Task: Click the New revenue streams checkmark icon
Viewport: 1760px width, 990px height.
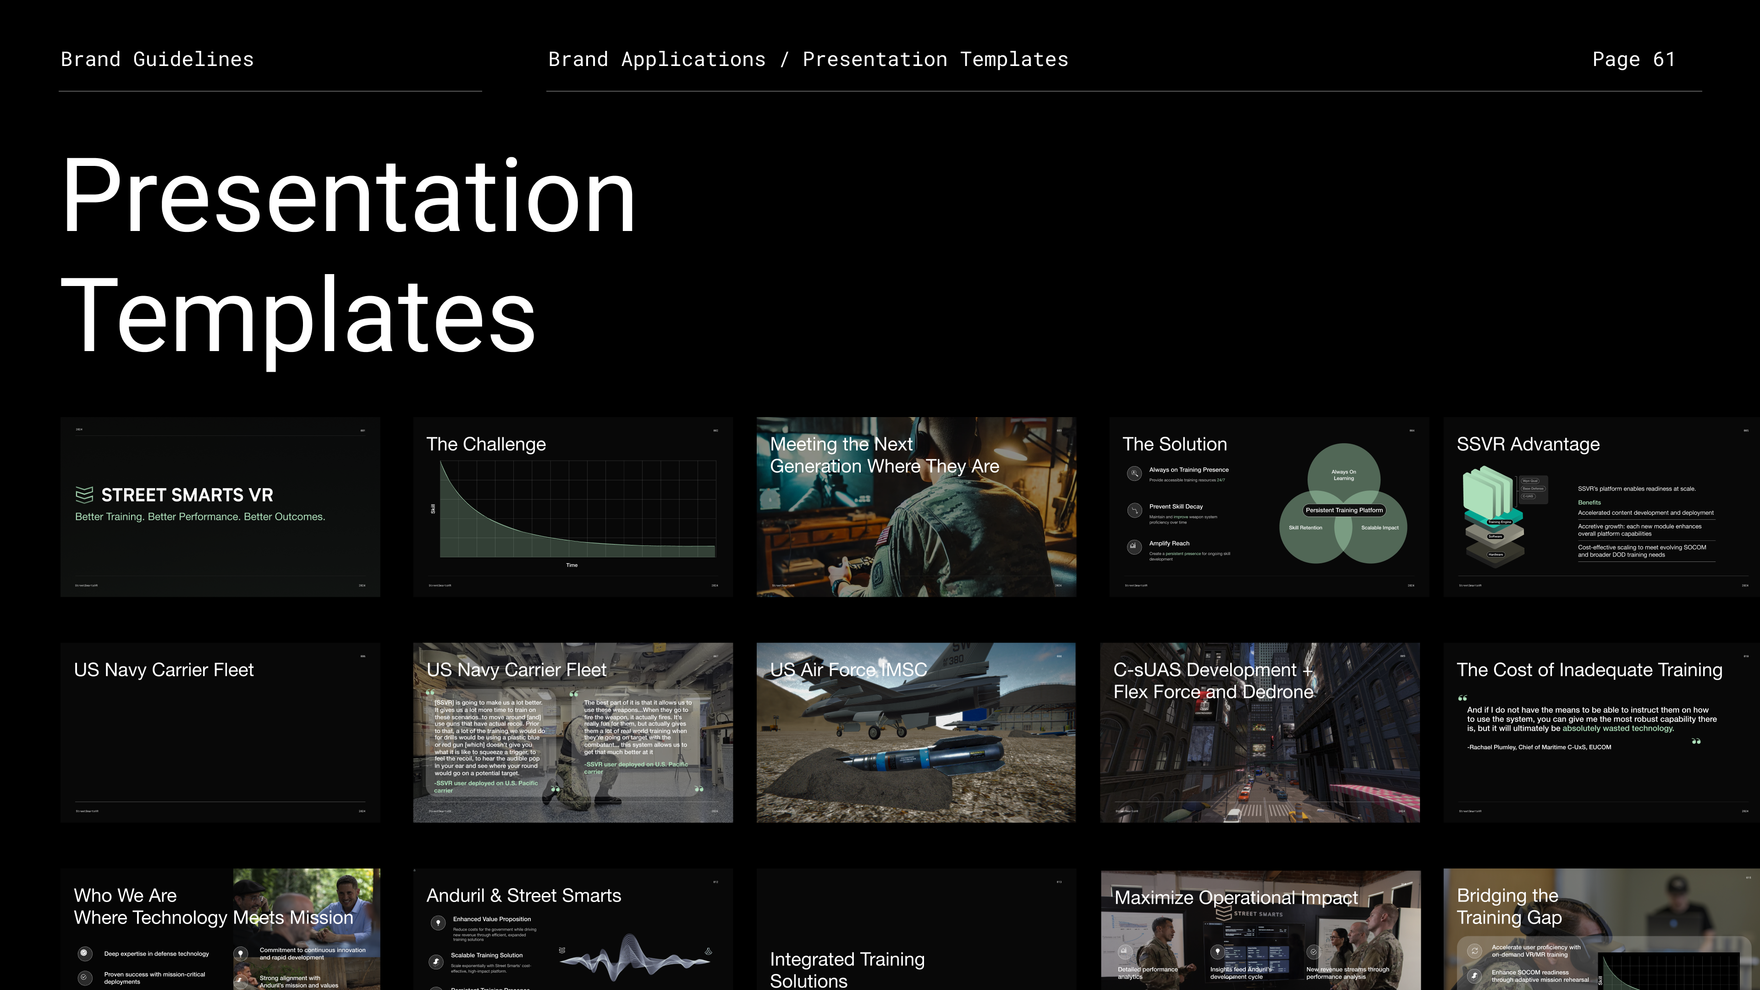Action: pos(1313,952)
